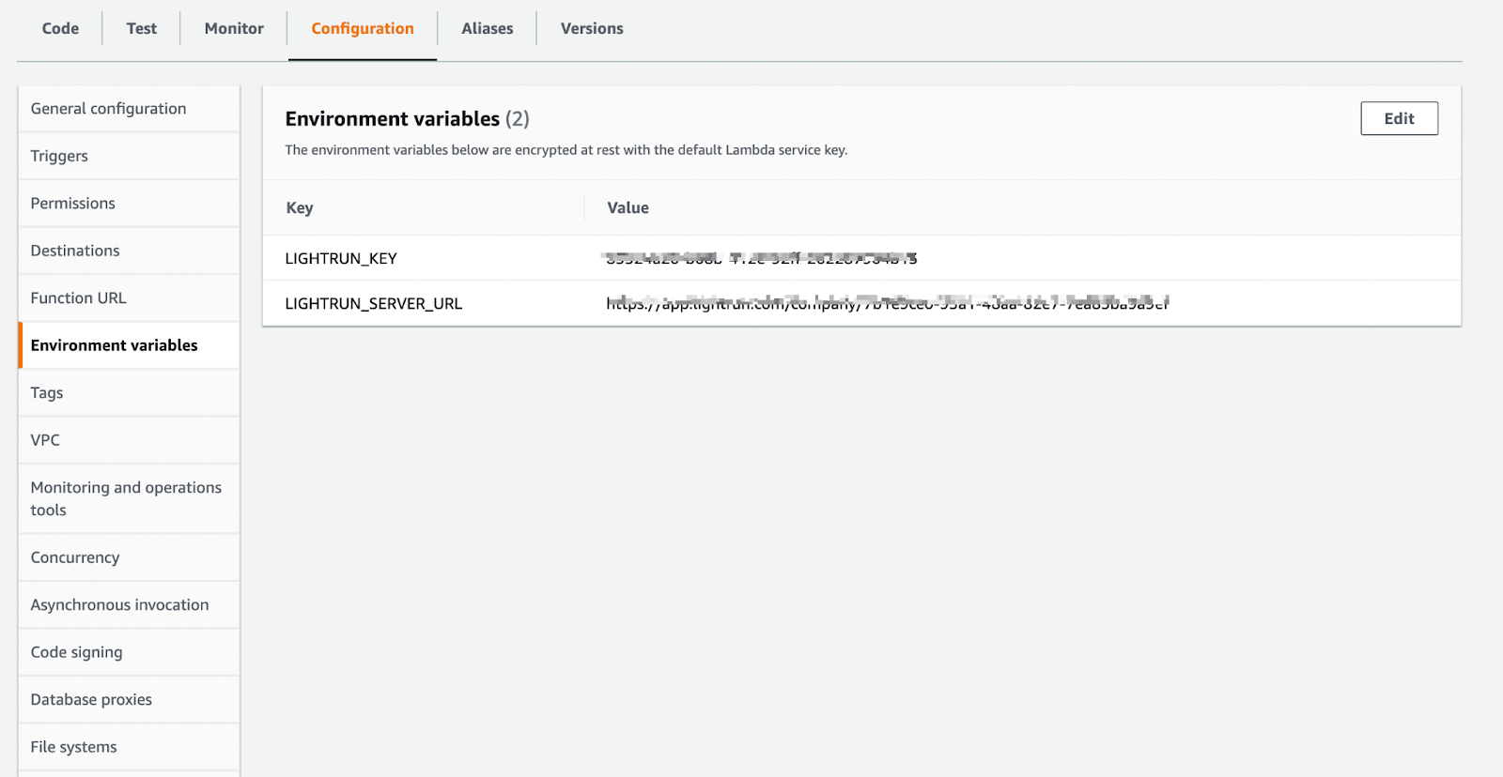This screenshot has width=1503, height=777.
Task: Open Database proxies settings
Action: click(x=91, y=700)
